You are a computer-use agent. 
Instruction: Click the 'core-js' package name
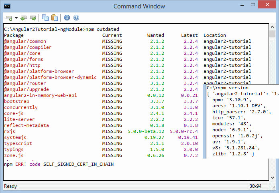tap(14, 113)
